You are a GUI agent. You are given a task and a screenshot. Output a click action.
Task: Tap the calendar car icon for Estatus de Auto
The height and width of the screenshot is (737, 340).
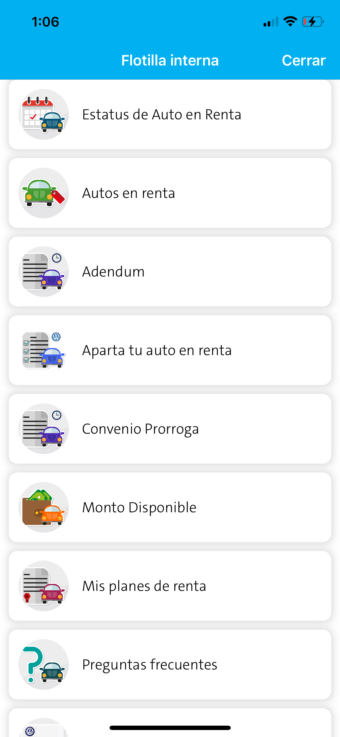[44, 114]
